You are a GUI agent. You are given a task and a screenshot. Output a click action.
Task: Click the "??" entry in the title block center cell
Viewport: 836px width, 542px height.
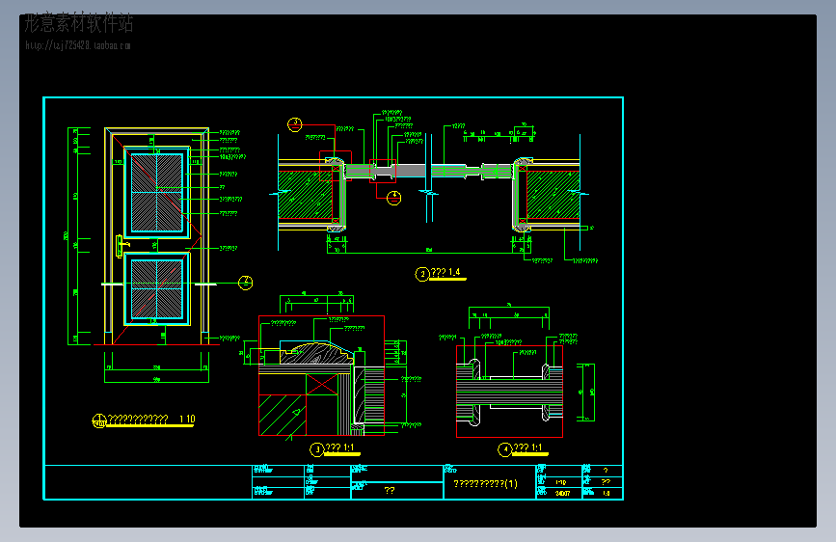[x=390, y=490]
